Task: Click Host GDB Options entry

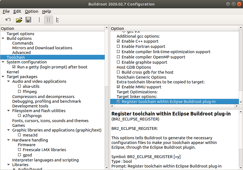Action: coord(134,67)
